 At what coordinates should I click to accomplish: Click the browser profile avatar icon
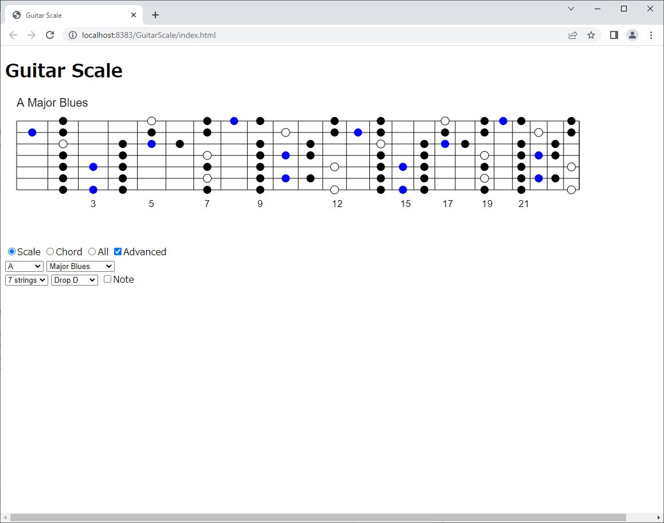coord(632,35)
